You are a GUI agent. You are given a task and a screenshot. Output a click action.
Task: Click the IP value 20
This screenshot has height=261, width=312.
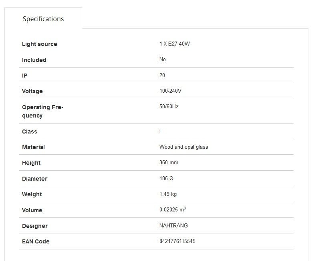pyautogui.click(x=162, y=75)
